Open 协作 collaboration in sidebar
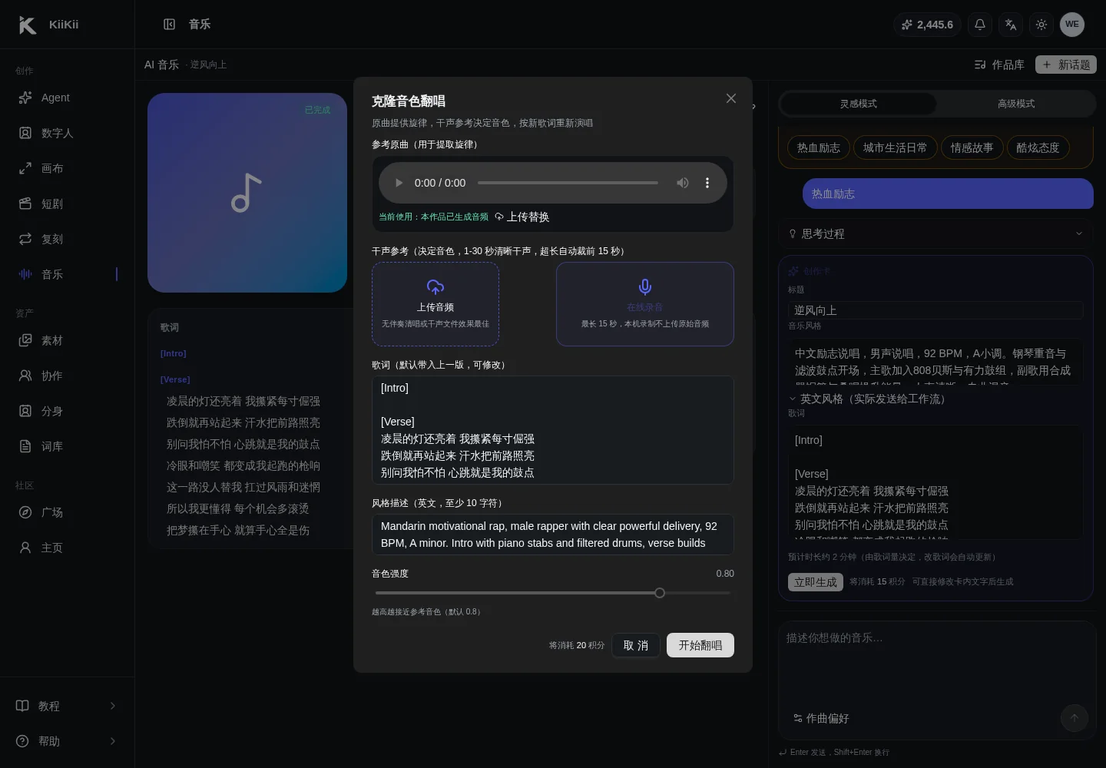Image resolution: width=1106 pixels, height=768 pixels. tap(68, 376)
